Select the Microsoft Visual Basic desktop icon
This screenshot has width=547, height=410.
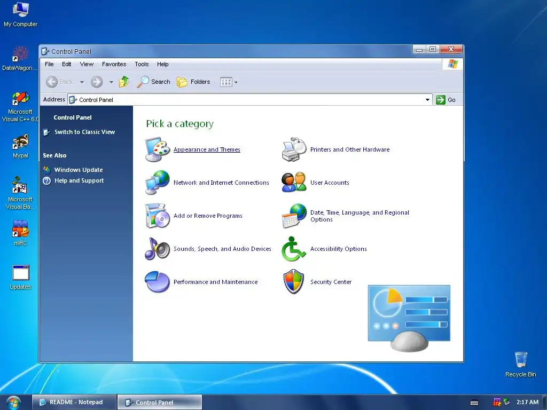click(20, 193)
